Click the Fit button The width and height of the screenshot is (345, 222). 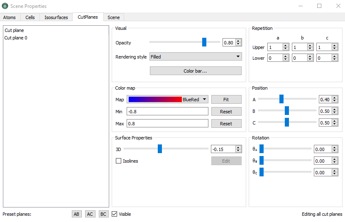click(226, 100)
